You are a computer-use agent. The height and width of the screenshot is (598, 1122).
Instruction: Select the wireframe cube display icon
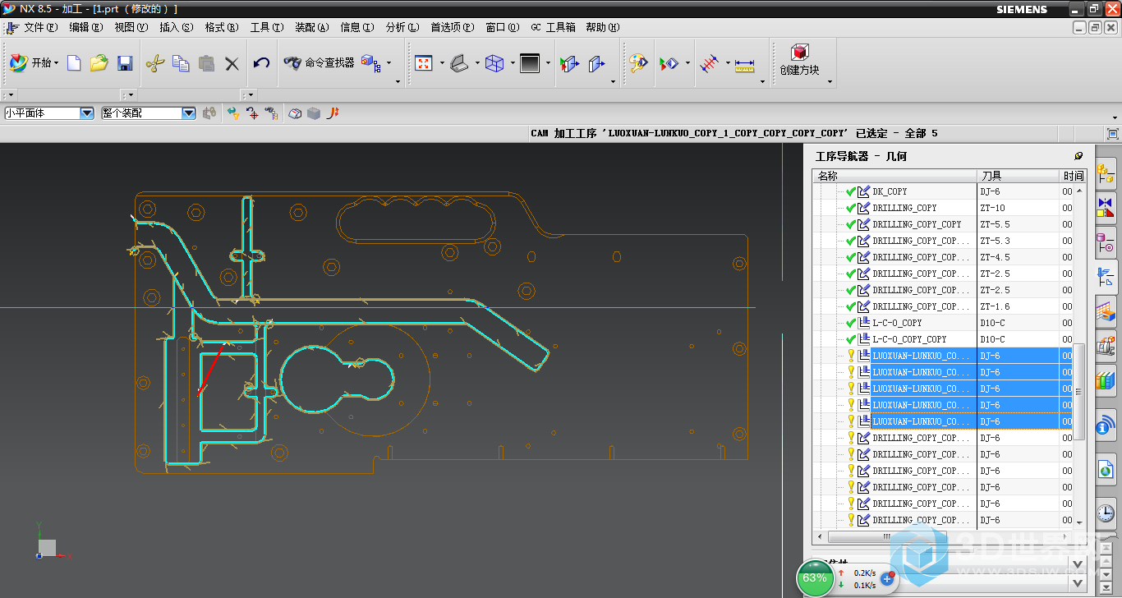(x=494, y=63)
